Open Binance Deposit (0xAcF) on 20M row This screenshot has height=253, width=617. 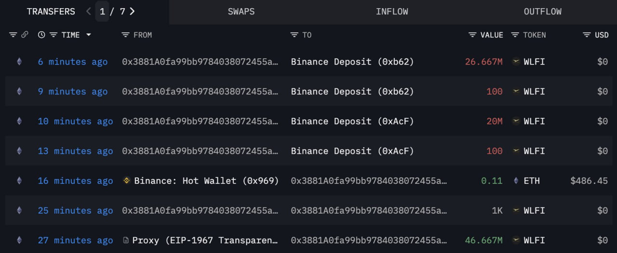[352, 121]
